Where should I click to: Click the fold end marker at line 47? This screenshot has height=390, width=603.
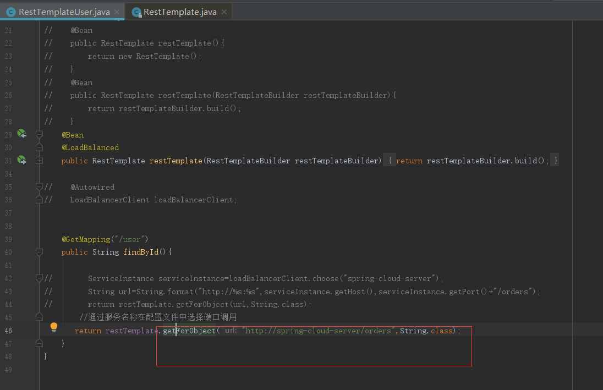click(x=39, y=343)
